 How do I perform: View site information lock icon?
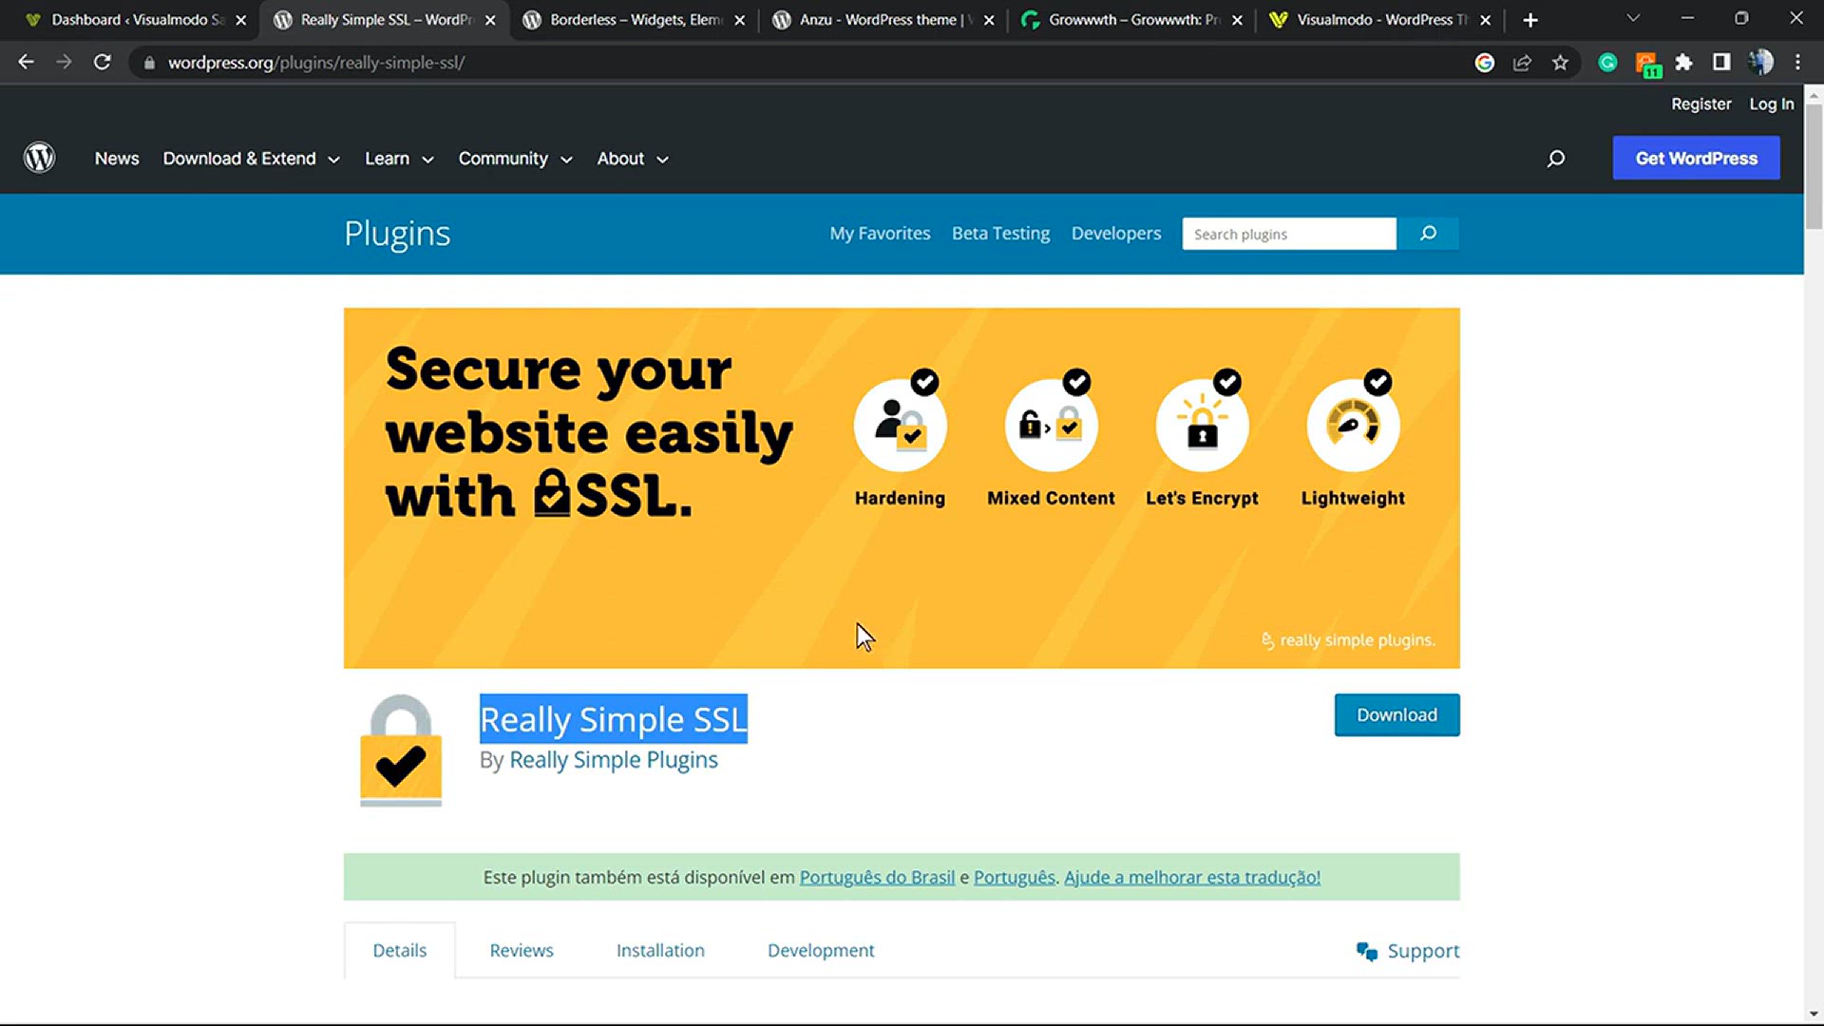pos(149,63)
